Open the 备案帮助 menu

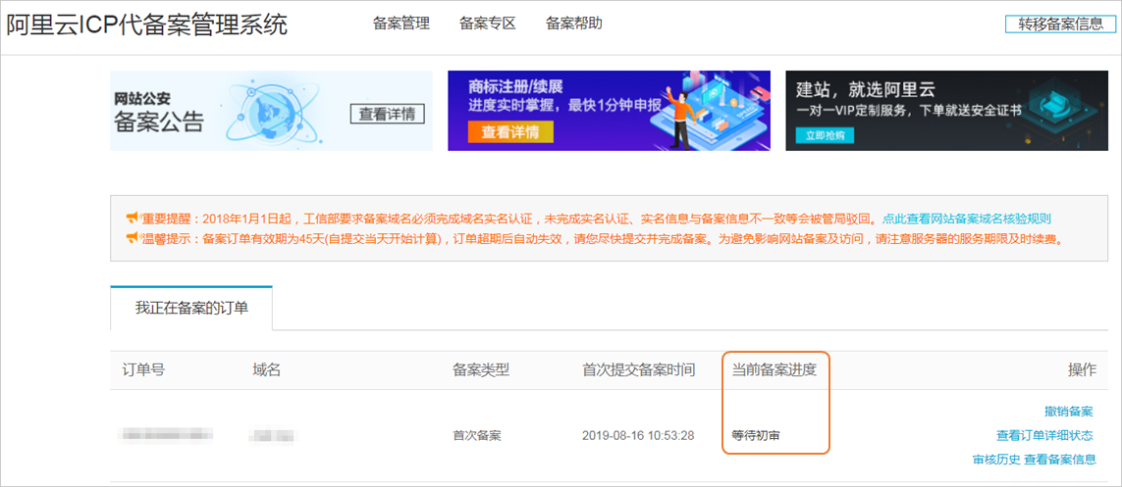(574, 23)
